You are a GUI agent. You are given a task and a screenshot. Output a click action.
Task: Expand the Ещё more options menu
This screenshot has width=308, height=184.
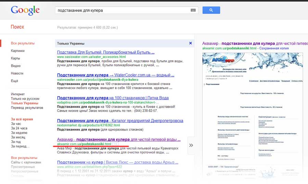coord(14,81)
